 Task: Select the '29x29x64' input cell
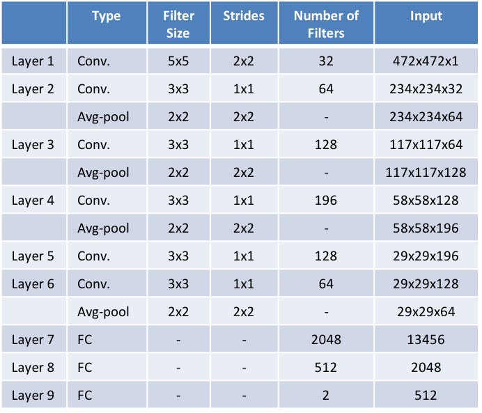(425, 312)
